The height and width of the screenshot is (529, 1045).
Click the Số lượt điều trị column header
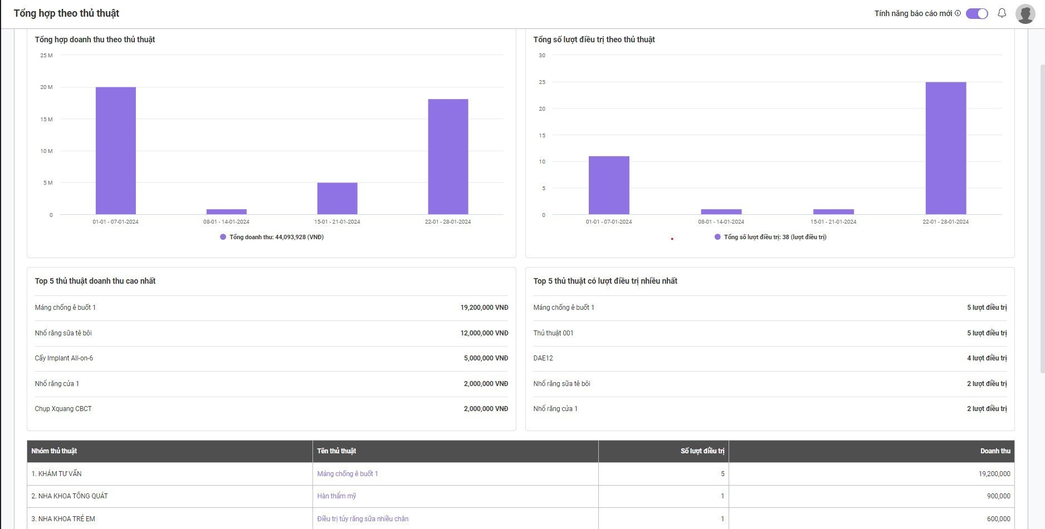coord(702,451)
